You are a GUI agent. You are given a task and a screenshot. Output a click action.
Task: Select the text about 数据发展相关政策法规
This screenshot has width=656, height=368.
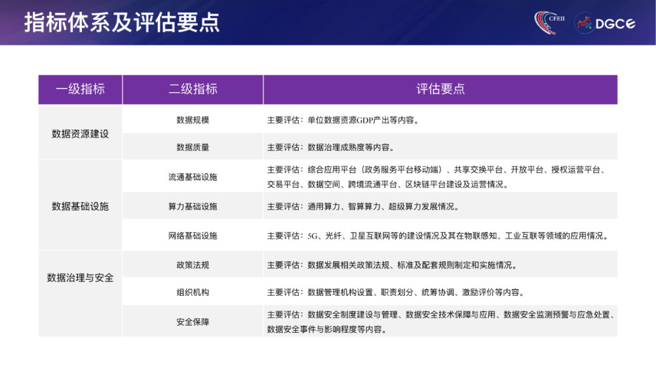(392, 265)
